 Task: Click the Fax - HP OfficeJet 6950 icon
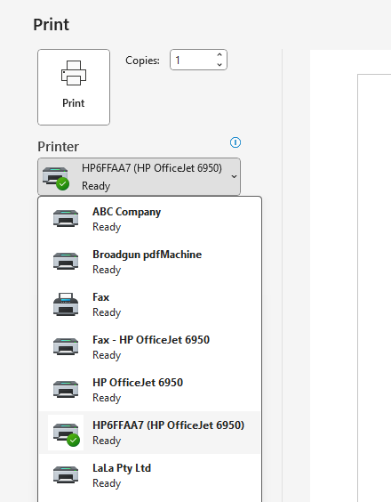[x=66, y=346]
